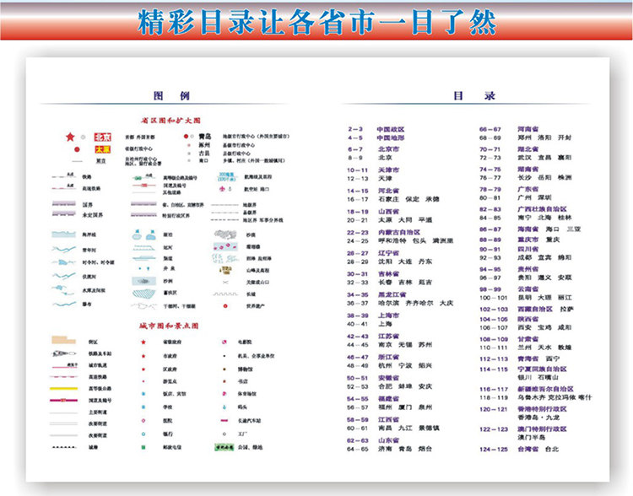633x496 pixels.
Task: Open the 河南省 contents entry
Action: point(528,129)
